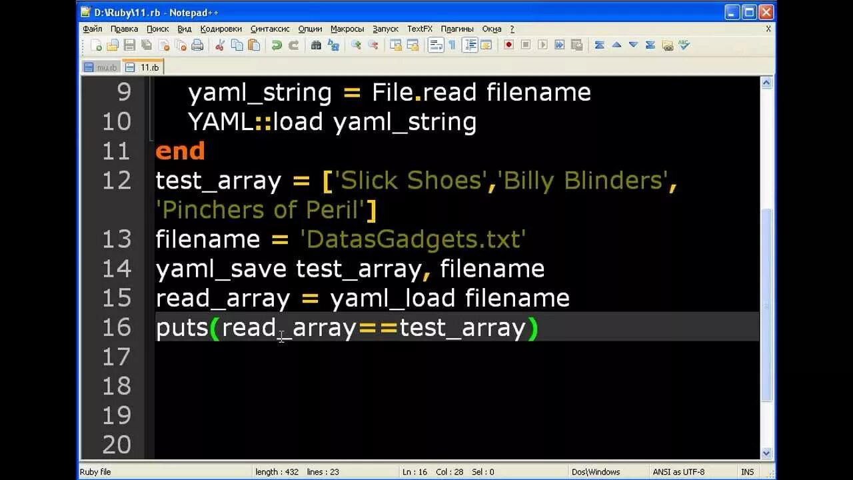The height and width of the screenshot is (480, 853).
Task: Click 'Dos\Windows' in the status bar
Action: coord(596,472)
